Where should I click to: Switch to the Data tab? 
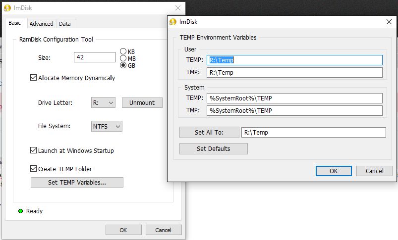(65, 24)
